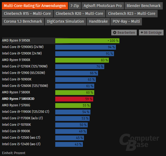Open the HandBrake tab
The height and width of the screenshot is (156, 166).
coord(98,22)
